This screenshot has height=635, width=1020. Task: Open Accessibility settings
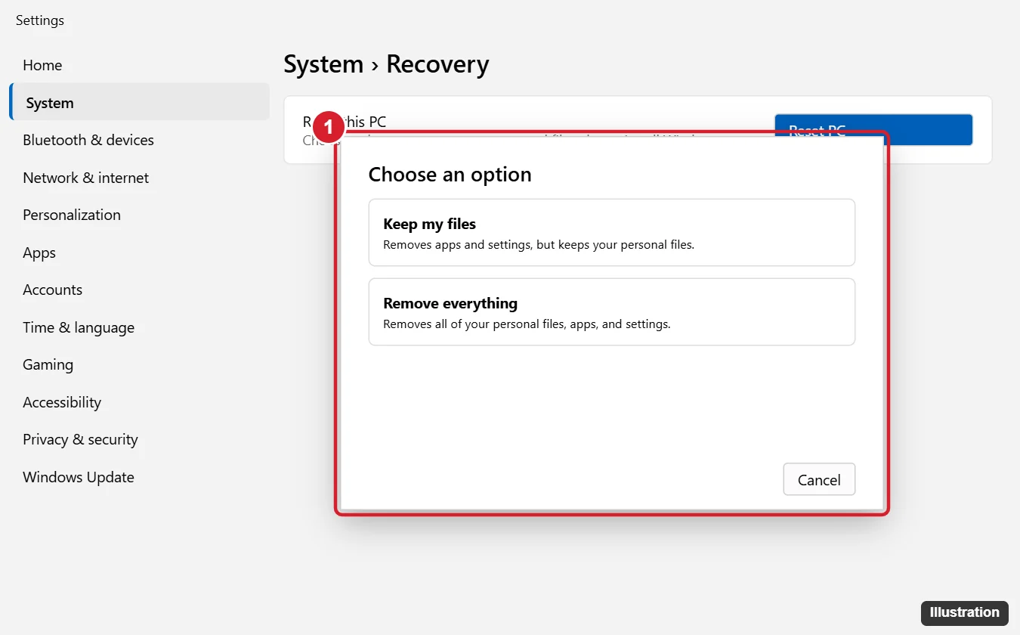[62, 402]
